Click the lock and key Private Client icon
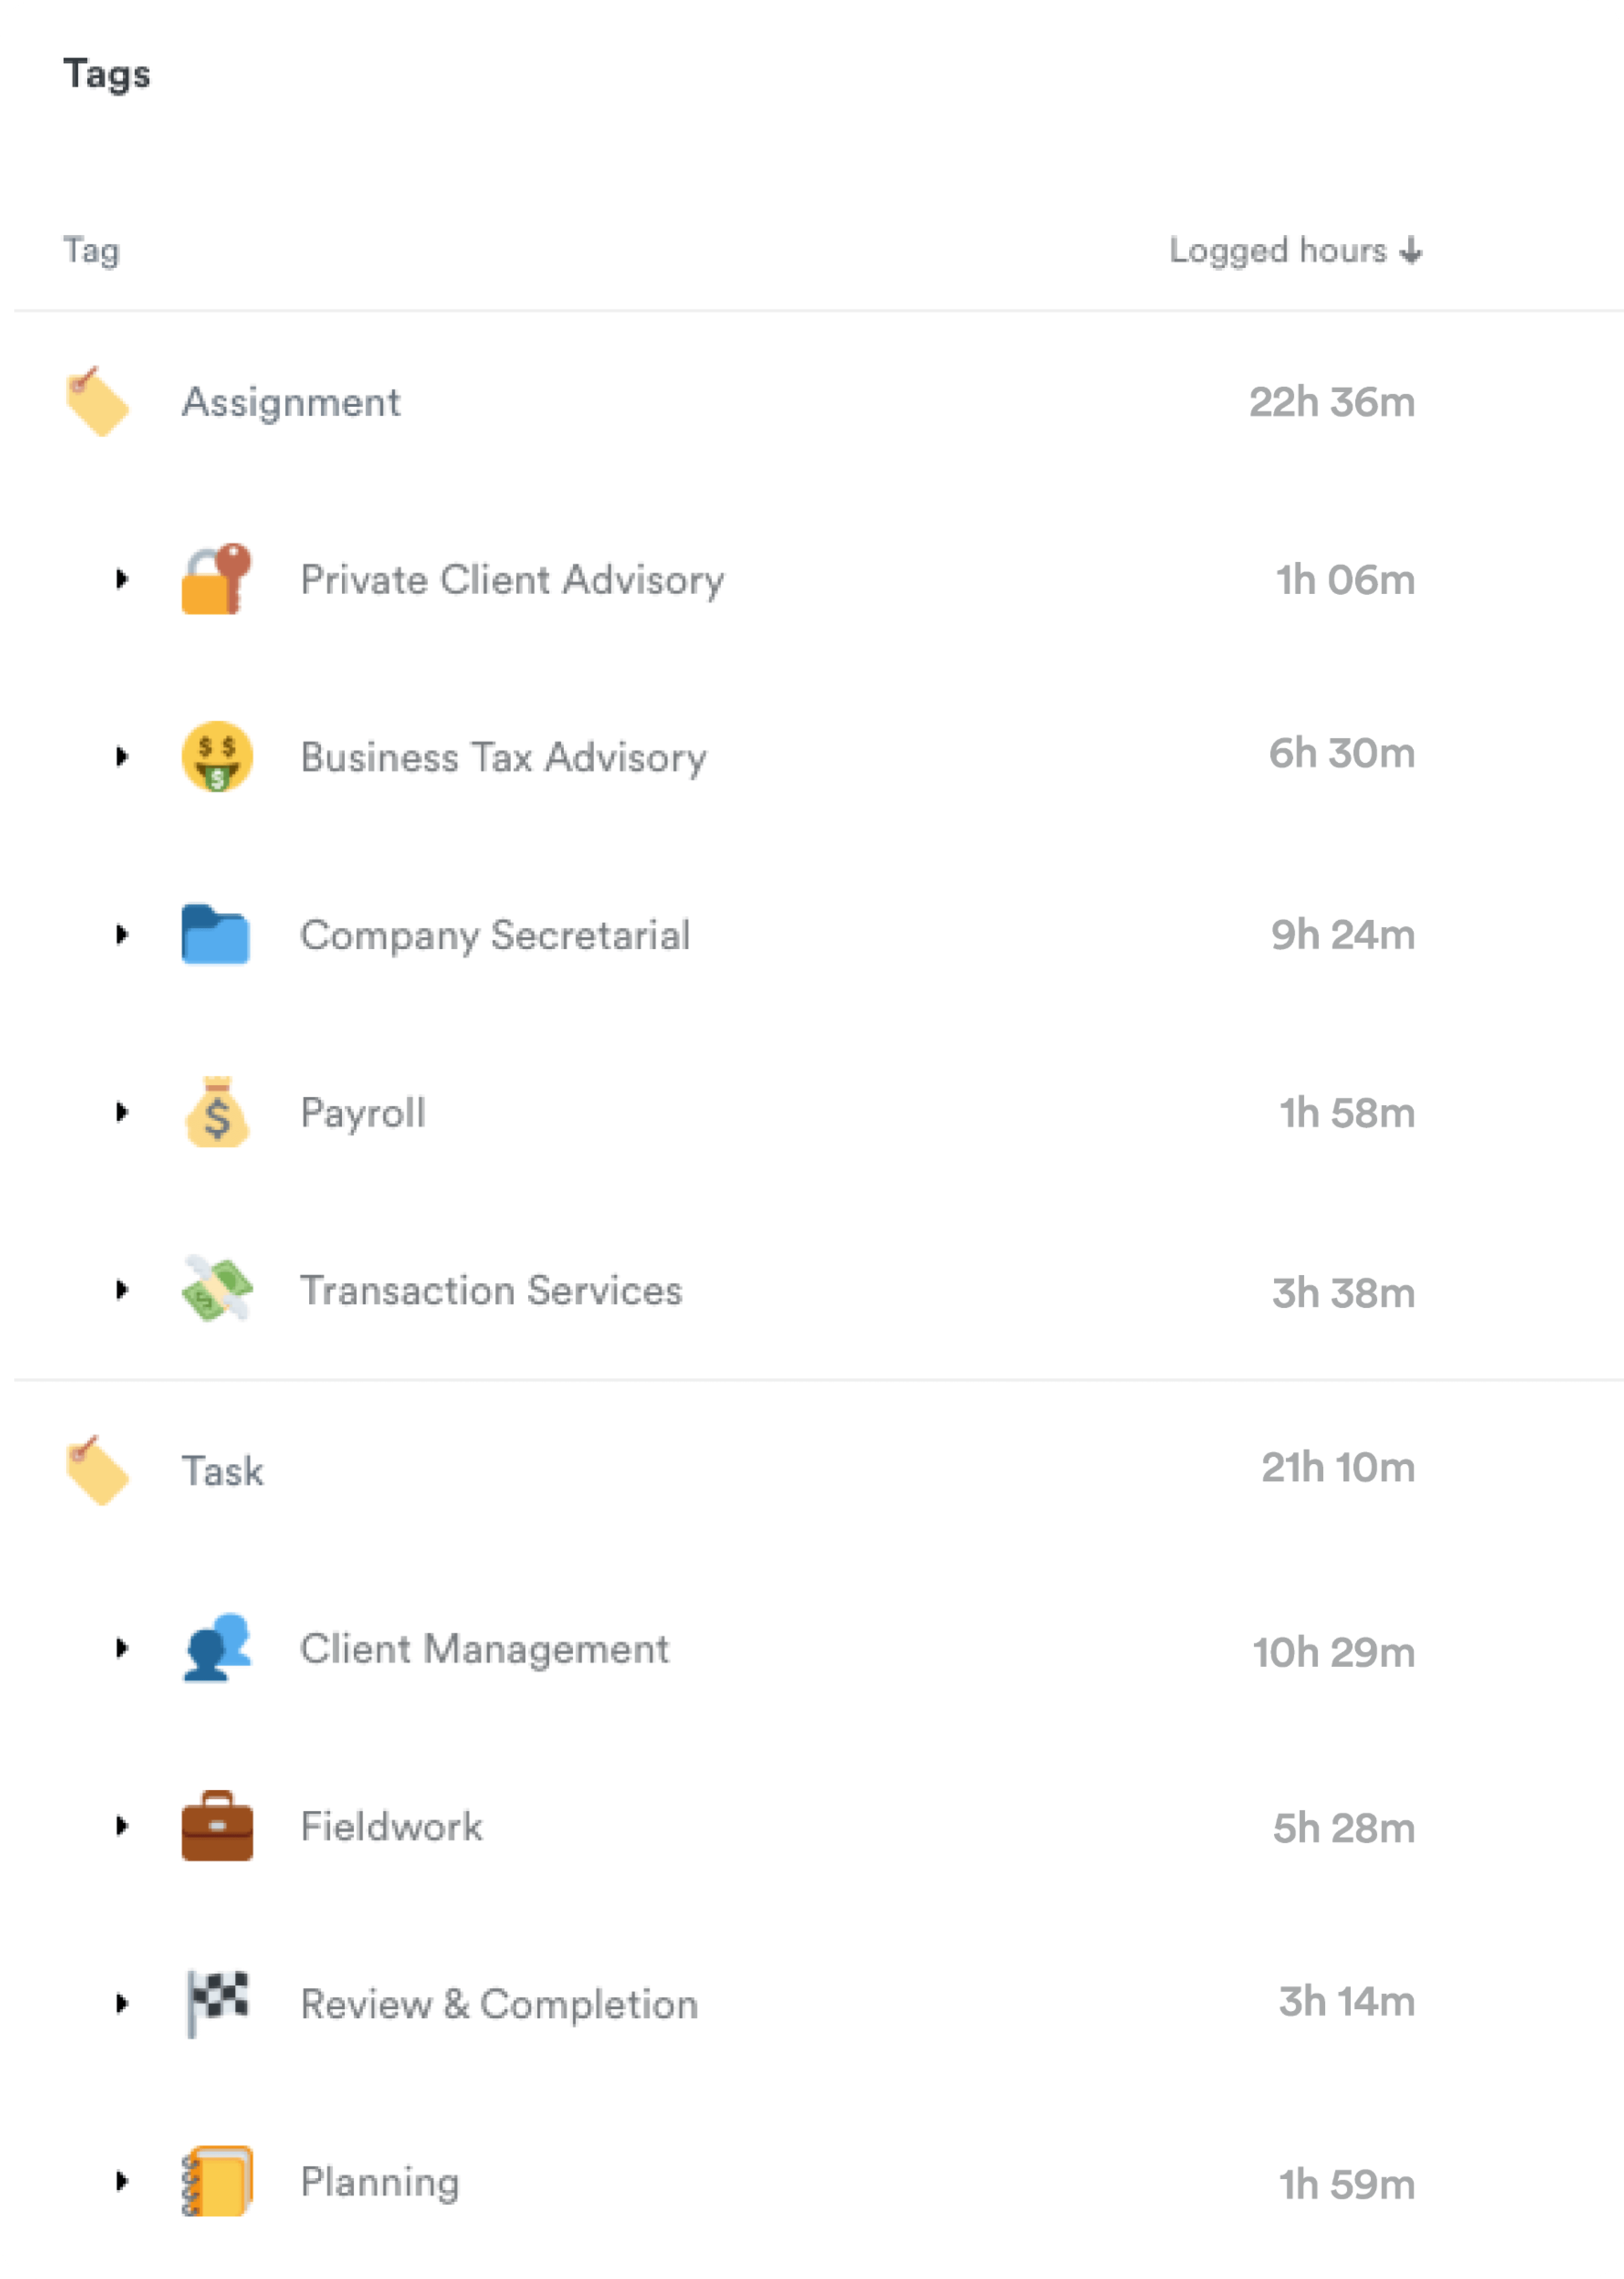The height and width of the screenshot is (2279, 1624). point(216,579)
